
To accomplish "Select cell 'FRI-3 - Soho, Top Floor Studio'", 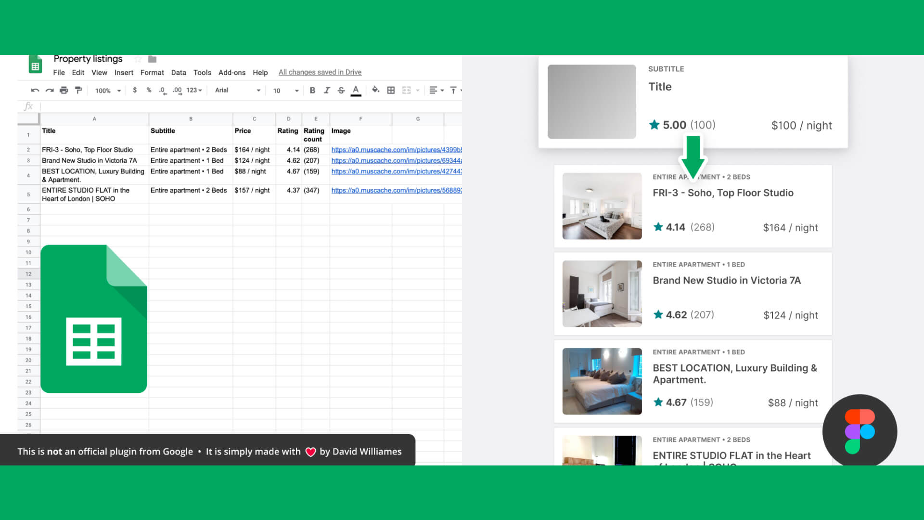I will tap(94, 150).
